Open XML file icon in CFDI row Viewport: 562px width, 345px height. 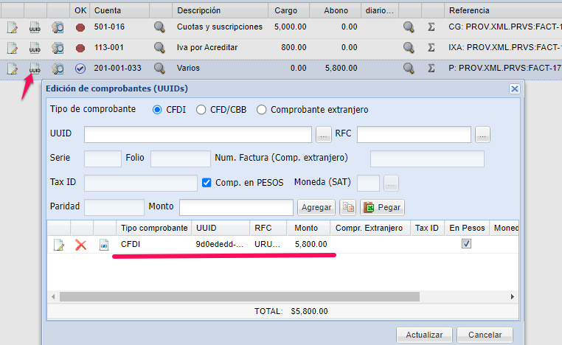coord(104,245)
